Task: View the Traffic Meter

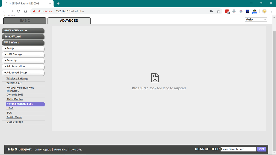Action: (x=14, y=117)
